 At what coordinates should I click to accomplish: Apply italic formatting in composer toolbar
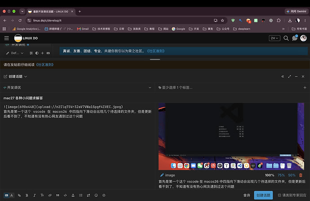tap(35, 195)
